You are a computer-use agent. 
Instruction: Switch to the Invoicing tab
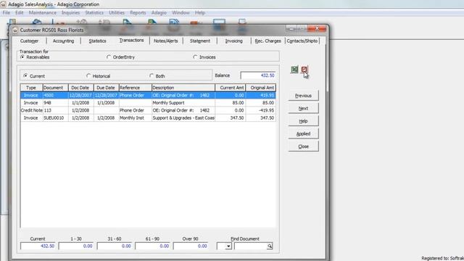[x=233, y=41]
